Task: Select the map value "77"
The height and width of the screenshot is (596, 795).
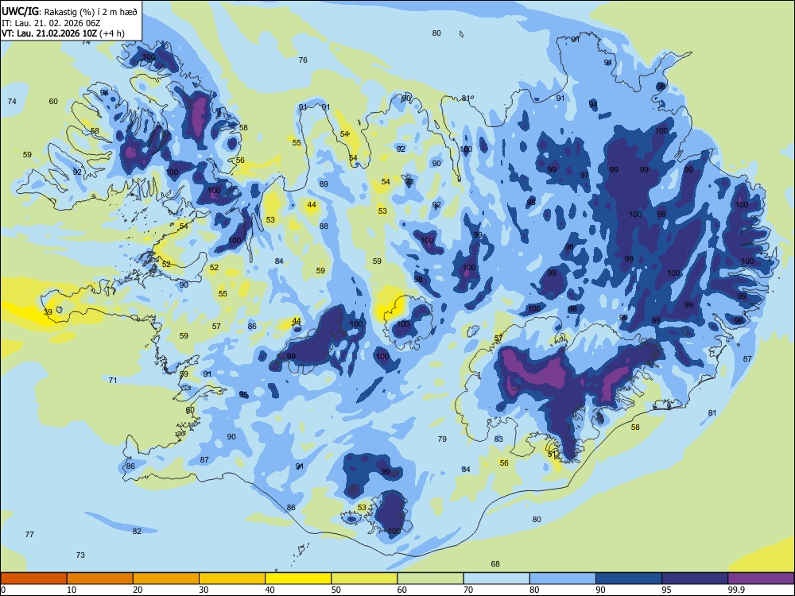Action: (29, 534)
